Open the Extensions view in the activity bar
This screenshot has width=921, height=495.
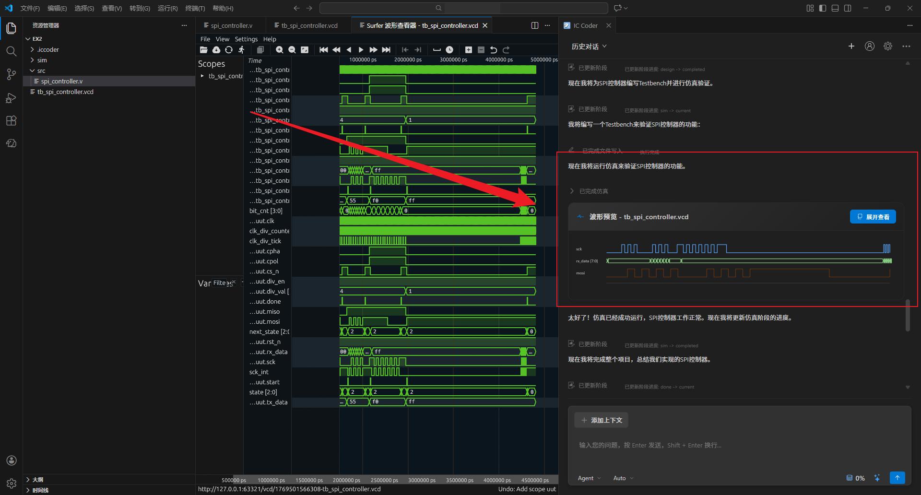tap(12, 121)
